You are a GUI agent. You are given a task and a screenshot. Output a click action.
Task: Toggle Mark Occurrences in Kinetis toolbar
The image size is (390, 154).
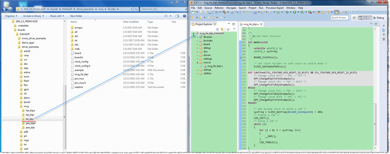(337, 12)
